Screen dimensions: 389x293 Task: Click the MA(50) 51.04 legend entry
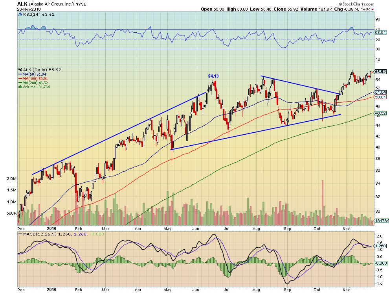[x=32, y=74]
